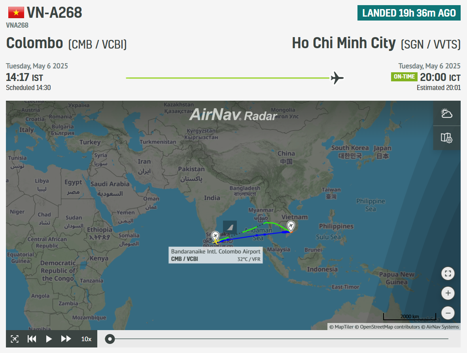Click the CMB / VCBI airport code
This screenshot has height=353, width=467.
tap(97, 45)
